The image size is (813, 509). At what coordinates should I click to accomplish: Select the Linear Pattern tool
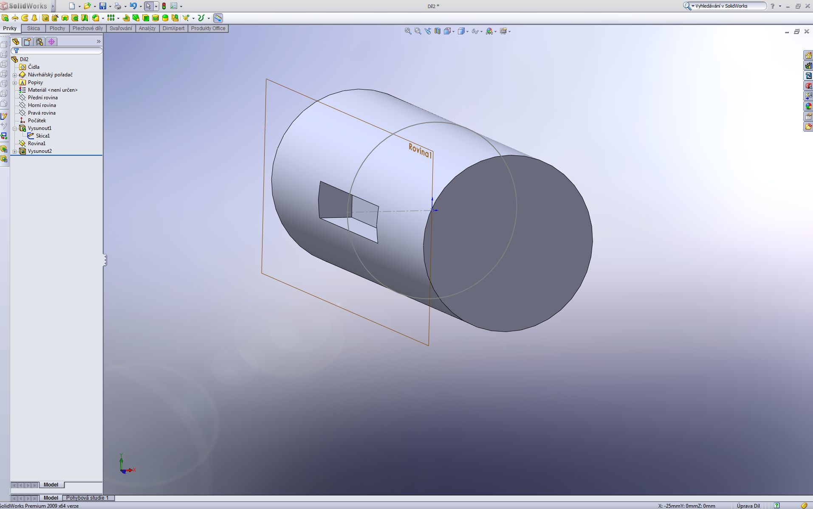[x=111, y=18]
